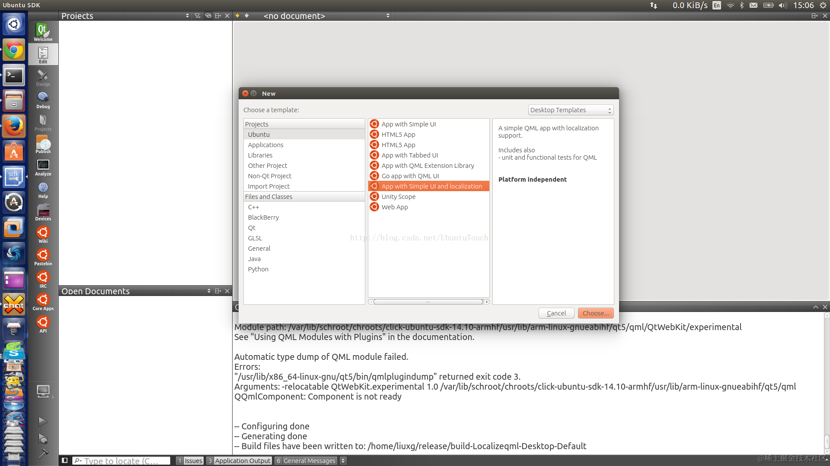Image resolution: width=830 pixels, height=466 pixels.
Task: Toggle the sidebar visibility button
Action: tap(64, 460)
